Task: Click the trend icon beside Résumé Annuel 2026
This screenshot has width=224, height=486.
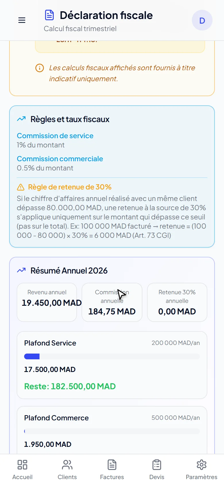Action: click(x=21, y=270)
